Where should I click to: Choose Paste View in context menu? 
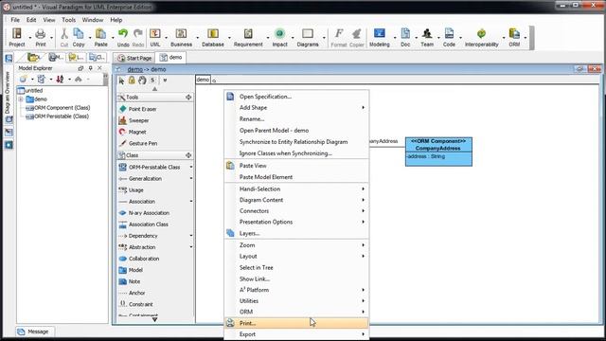coord(296,166)
